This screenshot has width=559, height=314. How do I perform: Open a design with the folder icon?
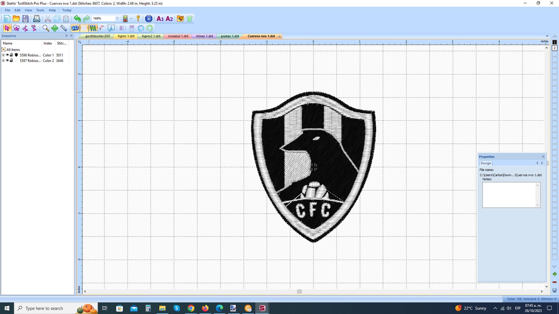coord(16,19)
